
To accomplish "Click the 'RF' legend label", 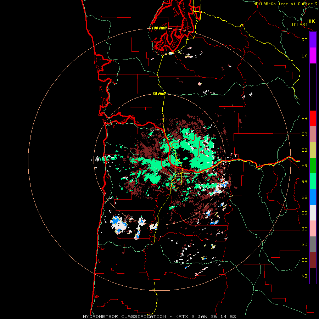I will tap(304, 40).
